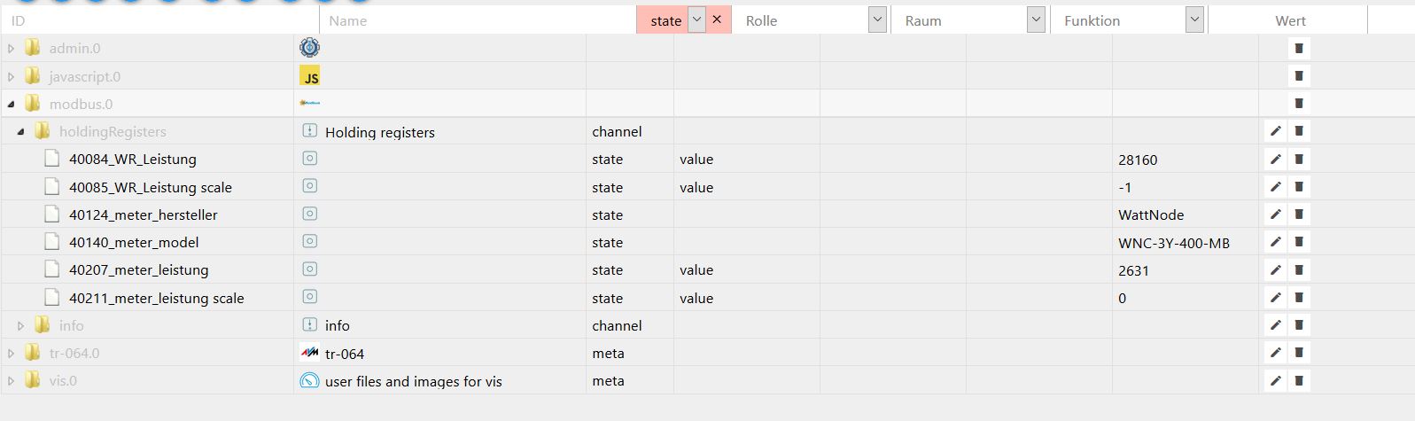Collapse the holdingRegisters folder
The height and width of the screenshot is (421, 1415).
(x=20, y=131)
